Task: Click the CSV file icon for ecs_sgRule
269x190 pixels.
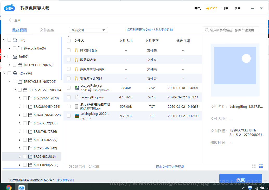Action: pyautogui.click(x=77, y=88)
